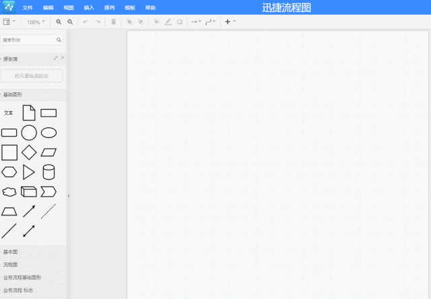Open the 模板 menu
This screenshot has width=431, height=299.
pos(130,7)
